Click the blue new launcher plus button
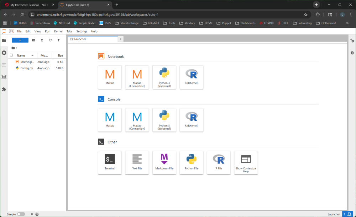Viewport: 356px width, 217px height. click(x=20, y=40)
